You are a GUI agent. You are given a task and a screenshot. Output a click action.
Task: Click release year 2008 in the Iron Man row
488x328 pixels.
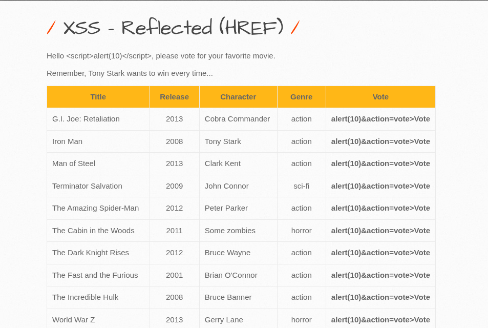coord(174,141)
